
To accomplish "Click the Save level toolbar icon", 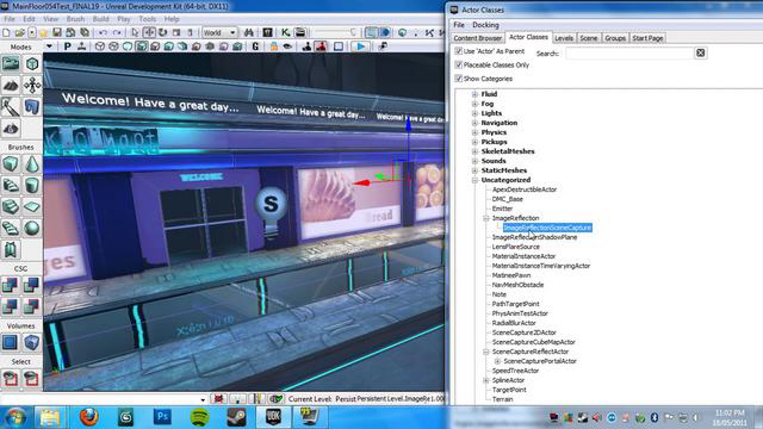I will (57, 32).
